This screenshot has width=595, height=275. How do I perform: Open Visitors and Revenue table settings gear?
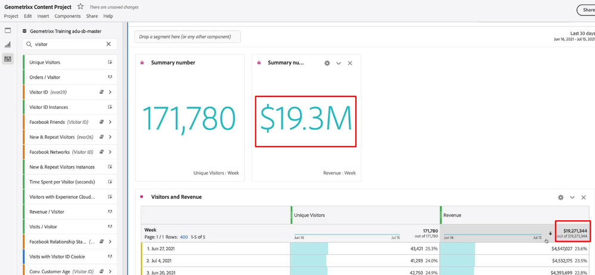[560, 197]
